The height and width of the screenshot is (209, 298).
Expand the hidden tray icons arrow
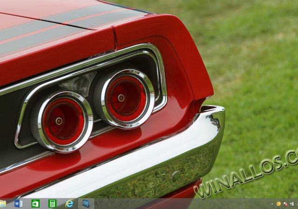272,204
